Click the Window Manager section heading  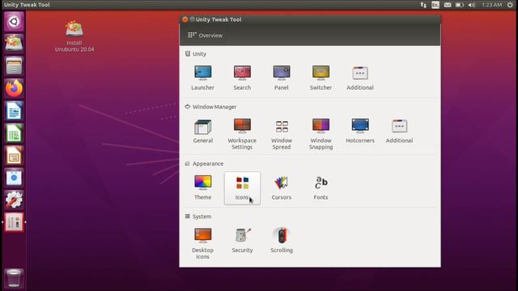point(214,107)
